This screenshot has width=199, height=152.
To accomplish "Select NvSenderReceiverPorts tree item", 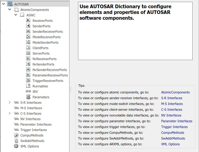I will 49,70.
